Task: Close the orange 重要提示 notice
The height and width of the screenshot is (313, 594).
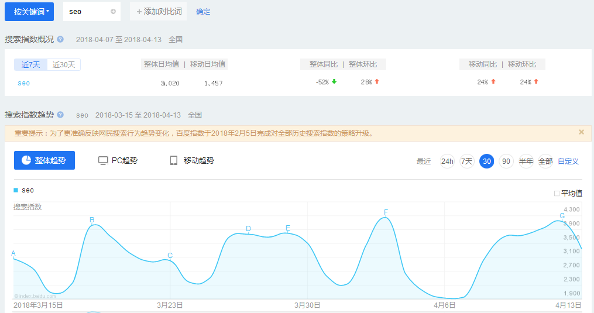Action: point(581,132)
